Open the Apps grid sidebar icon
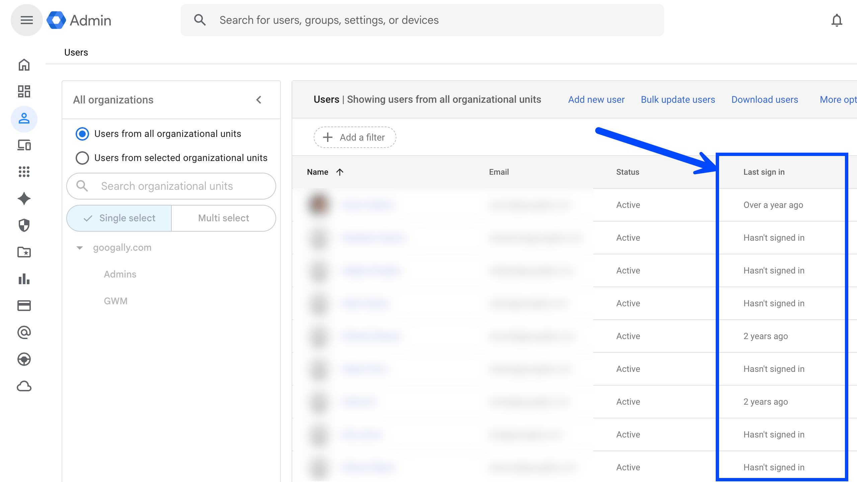Image resolution: width=857 pixels, height=482 pixels. 24,172
